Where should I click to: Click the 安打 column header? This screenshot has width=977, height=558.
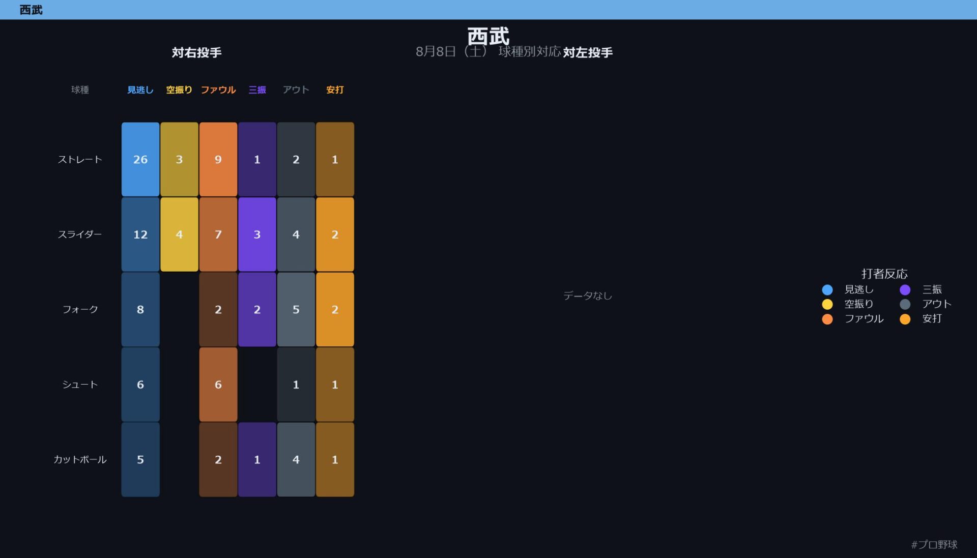[x=335, y=90]
